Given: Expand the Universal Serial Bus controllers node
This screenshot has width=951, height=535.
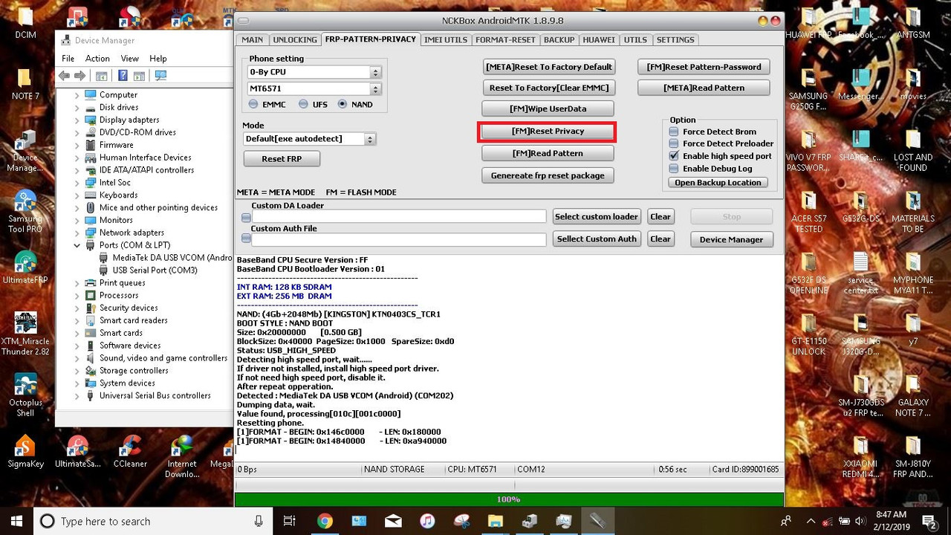Looking at the screenshot, I should [x=77, y=396].
